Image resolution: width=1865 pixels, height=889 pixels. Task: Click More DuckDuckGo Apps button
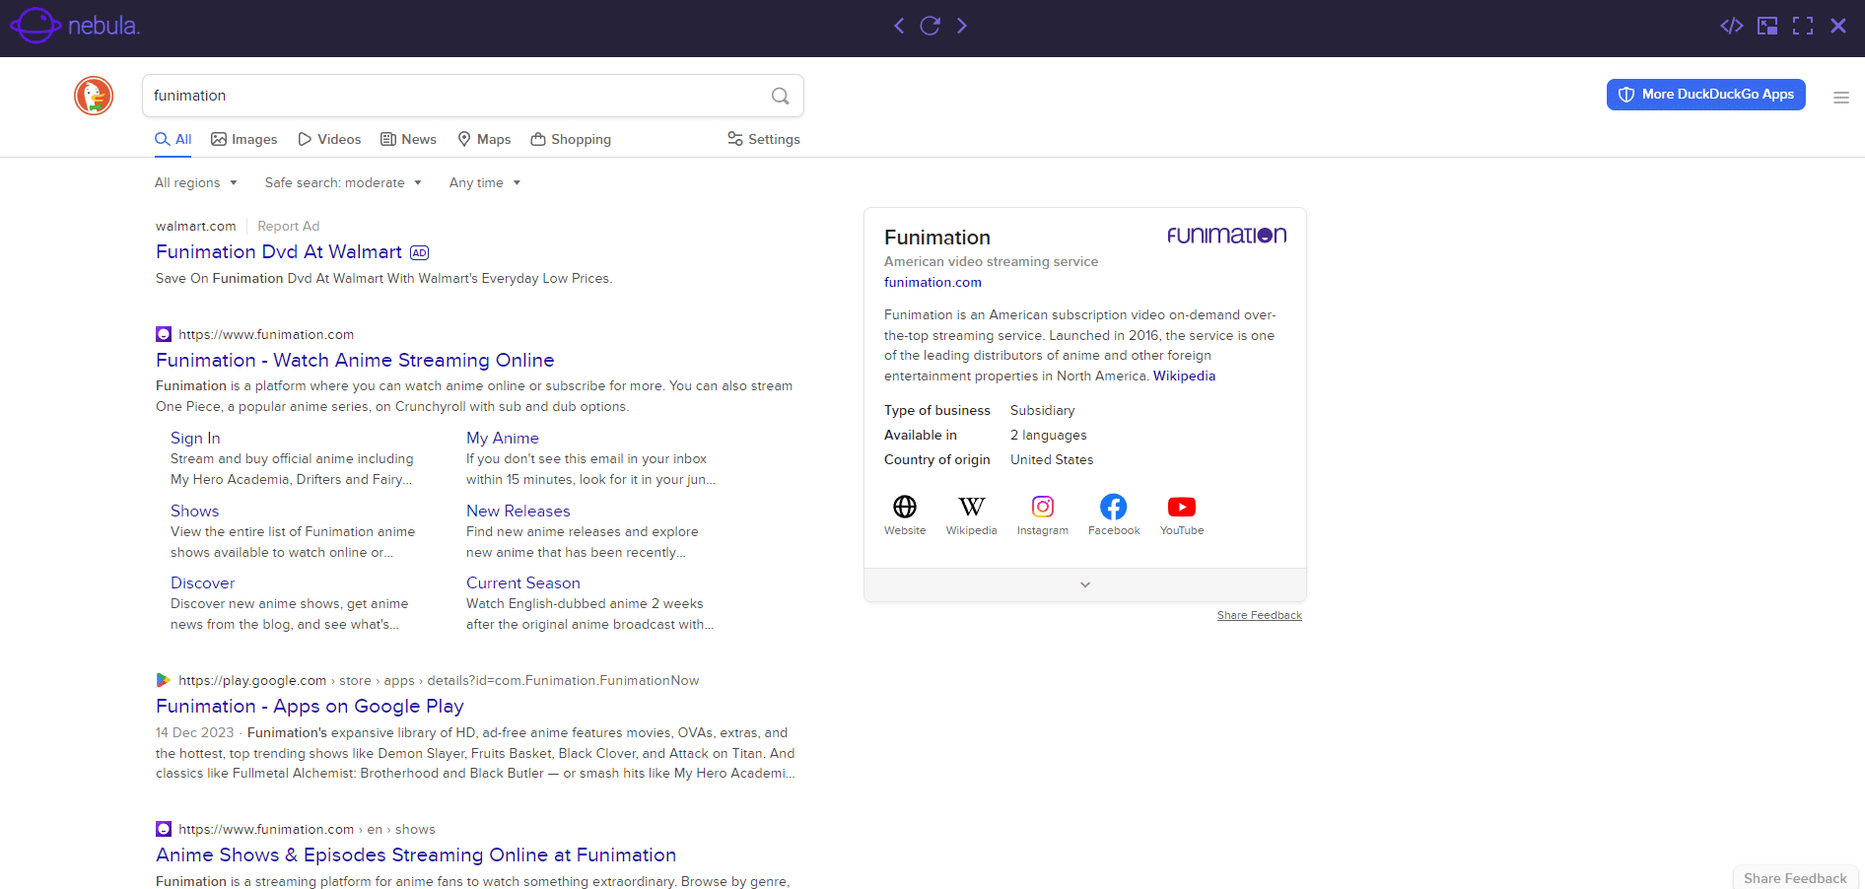(1706, 95)
